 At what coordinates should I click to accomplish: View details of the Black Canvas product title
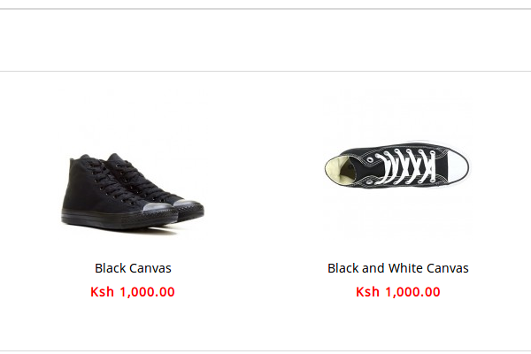coord(133,267)
